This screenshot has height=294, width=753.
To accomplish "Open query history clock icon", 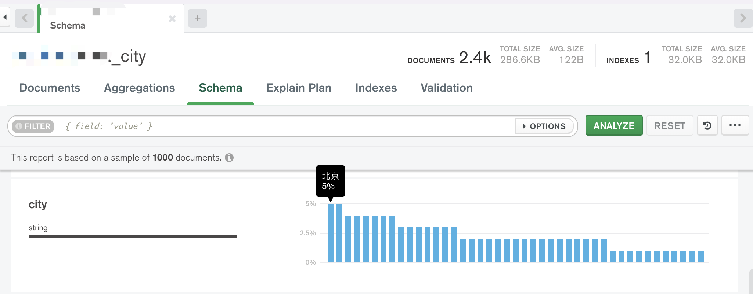I will click(707, 126).
